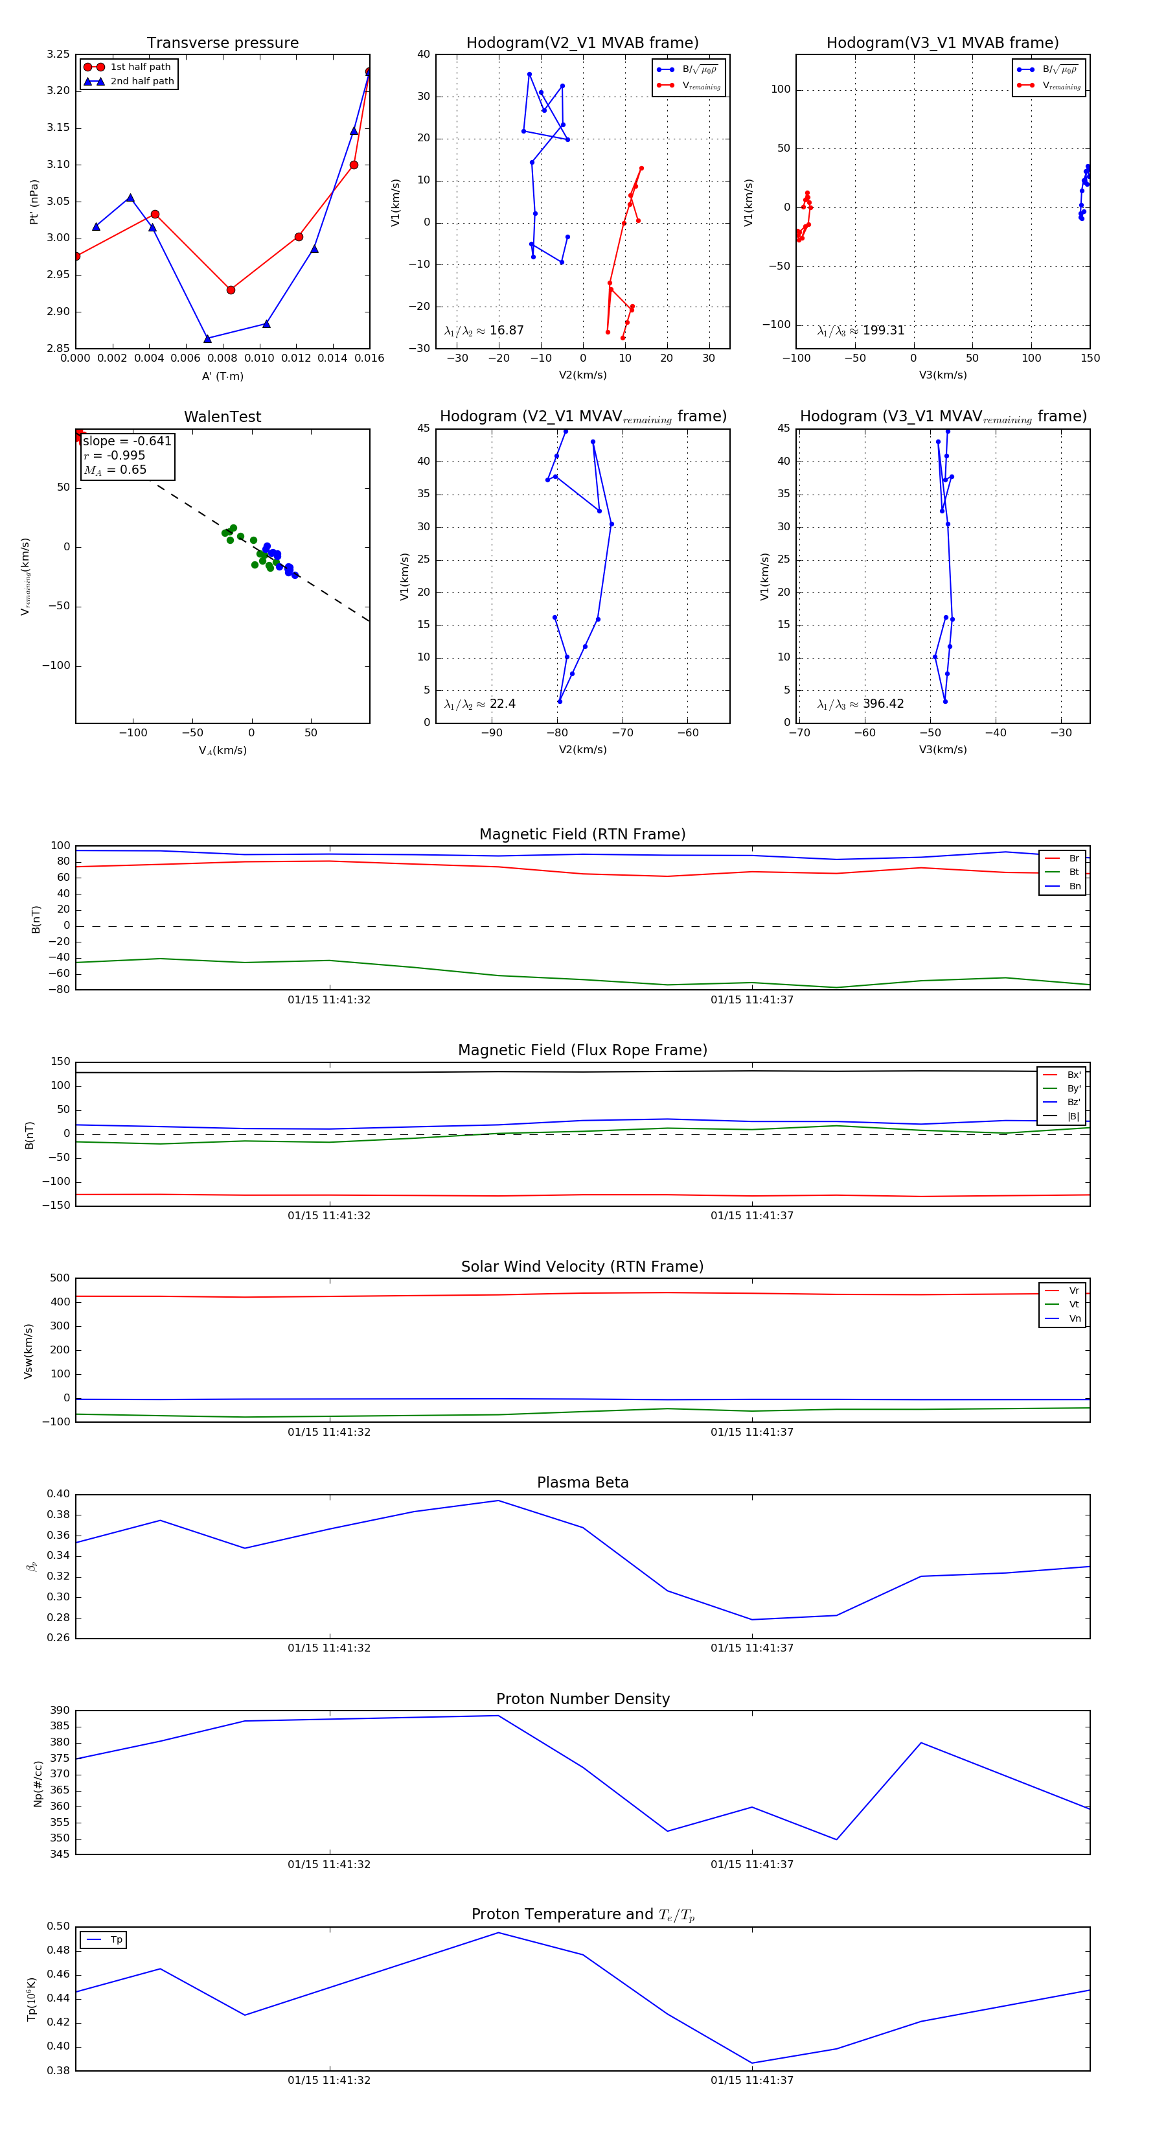The image size is (1166, 2139).
Task: Click the 'V3(km/s)' label under the V3_V1 MVAV hodogram
Action: tap(943, 750)
